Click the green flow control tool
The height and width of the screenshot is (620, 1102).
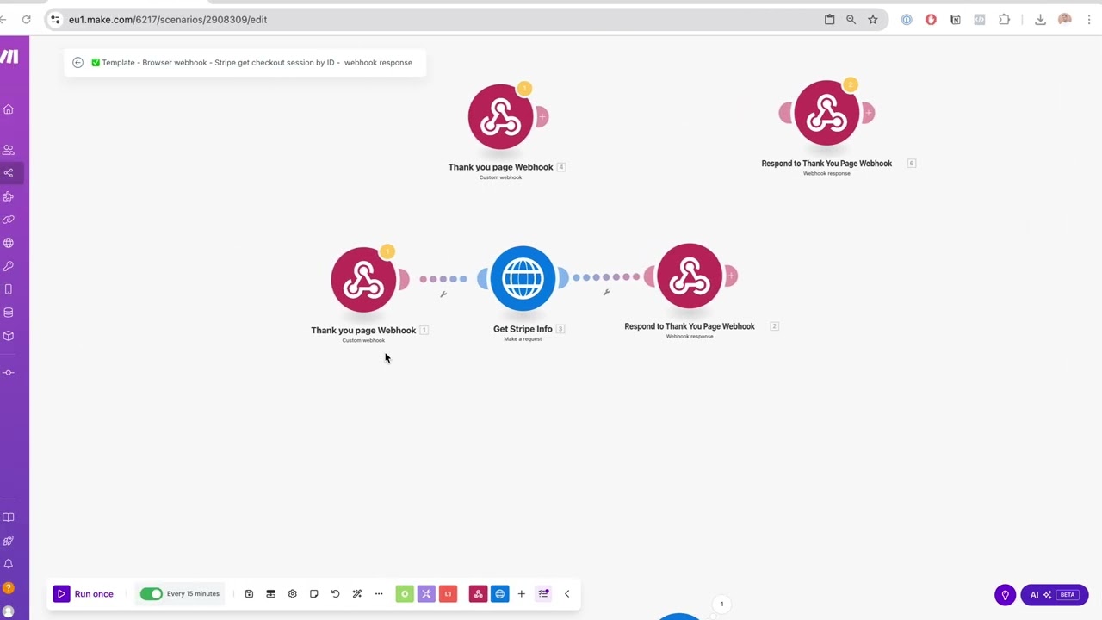405,593
